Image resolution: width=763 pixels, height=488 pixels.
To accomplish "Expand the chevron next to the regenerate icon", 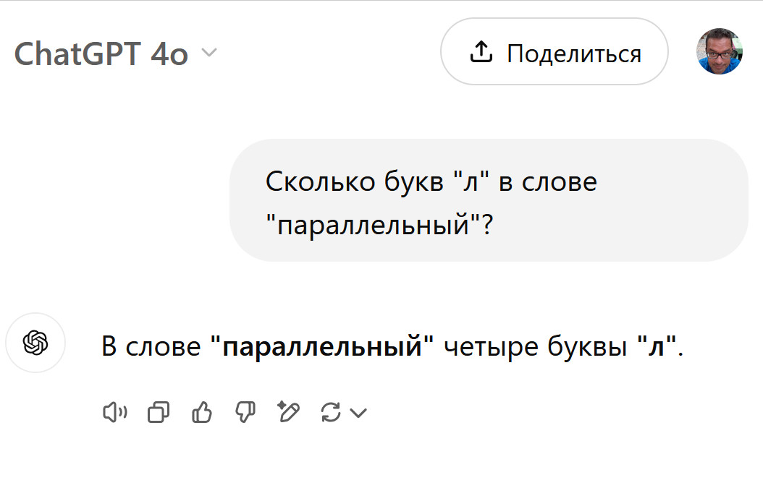I will pos(358,414).
